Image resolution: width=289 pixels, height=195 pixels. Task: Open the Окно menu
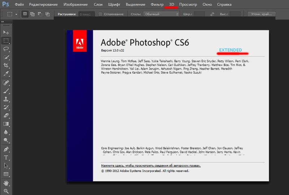pos(207,4)
